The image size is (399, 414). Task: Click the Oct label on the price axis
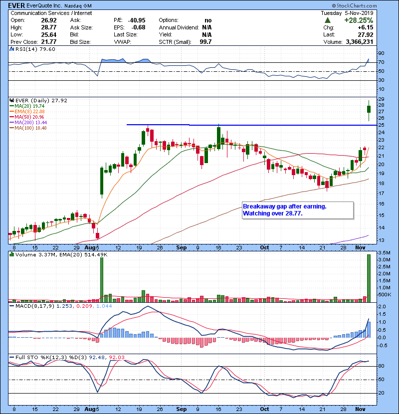coord(265,248)
